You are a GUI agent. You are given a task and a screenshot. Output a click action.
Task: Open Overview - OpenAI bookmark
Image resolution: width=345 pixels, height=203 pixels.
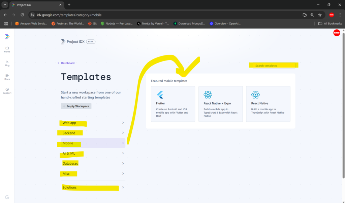225,24
